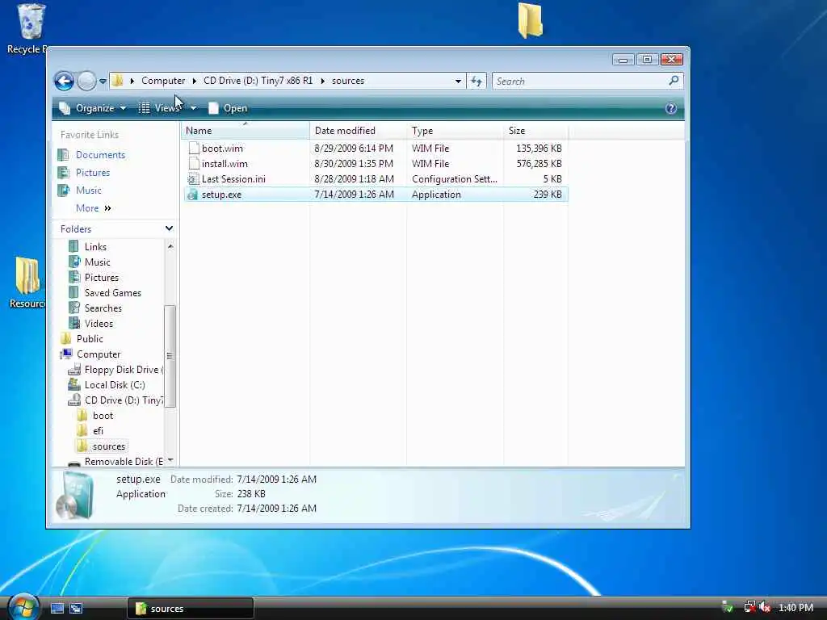The height and width of the screenshot is (620, 827).
Task: Click Last Session.ini gear file icon
Action: 194,178
